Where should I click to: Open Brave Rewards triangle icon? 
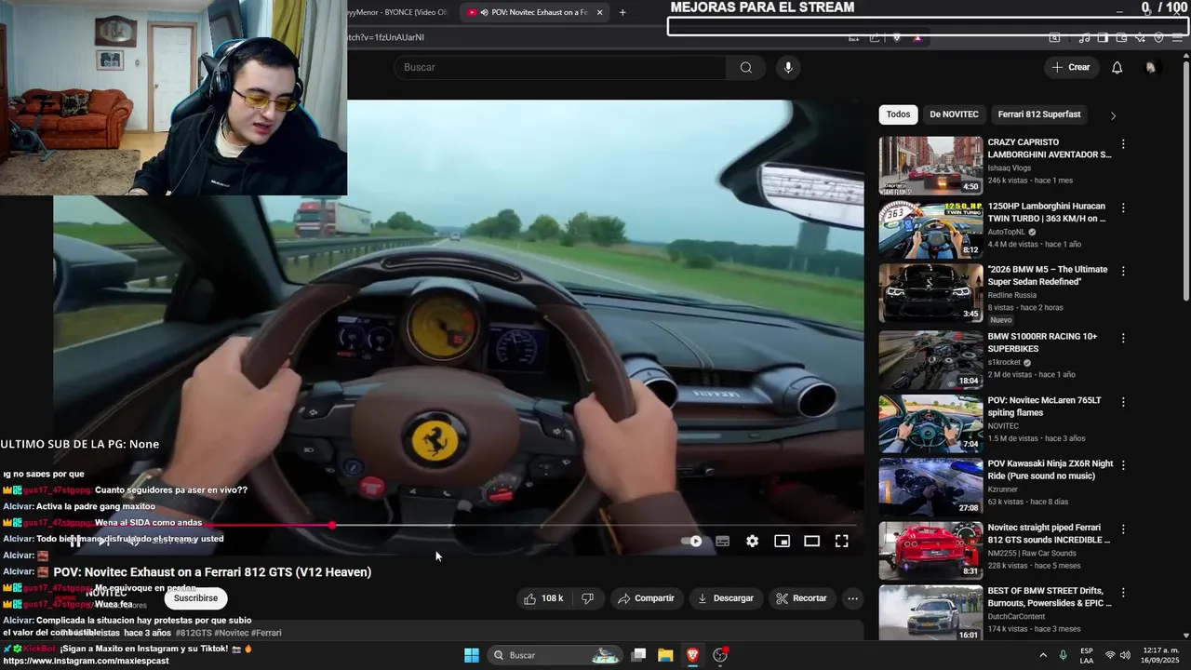(x=917, y=38)
